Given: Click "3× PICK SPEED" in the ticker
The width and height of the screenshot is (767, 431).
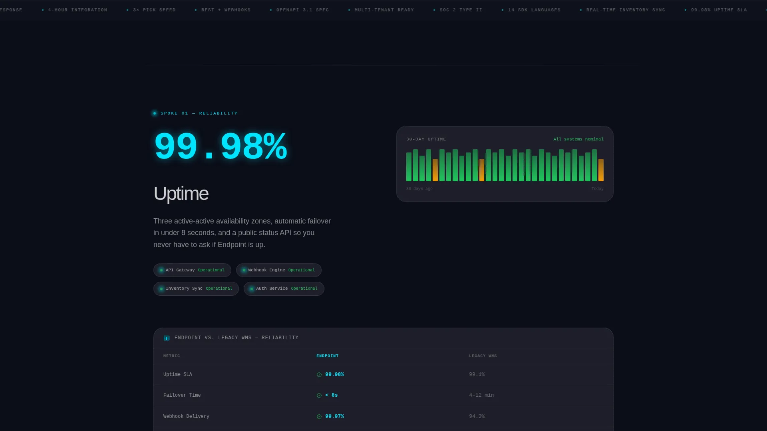Looking at the screenshot, I should [154, 10].
